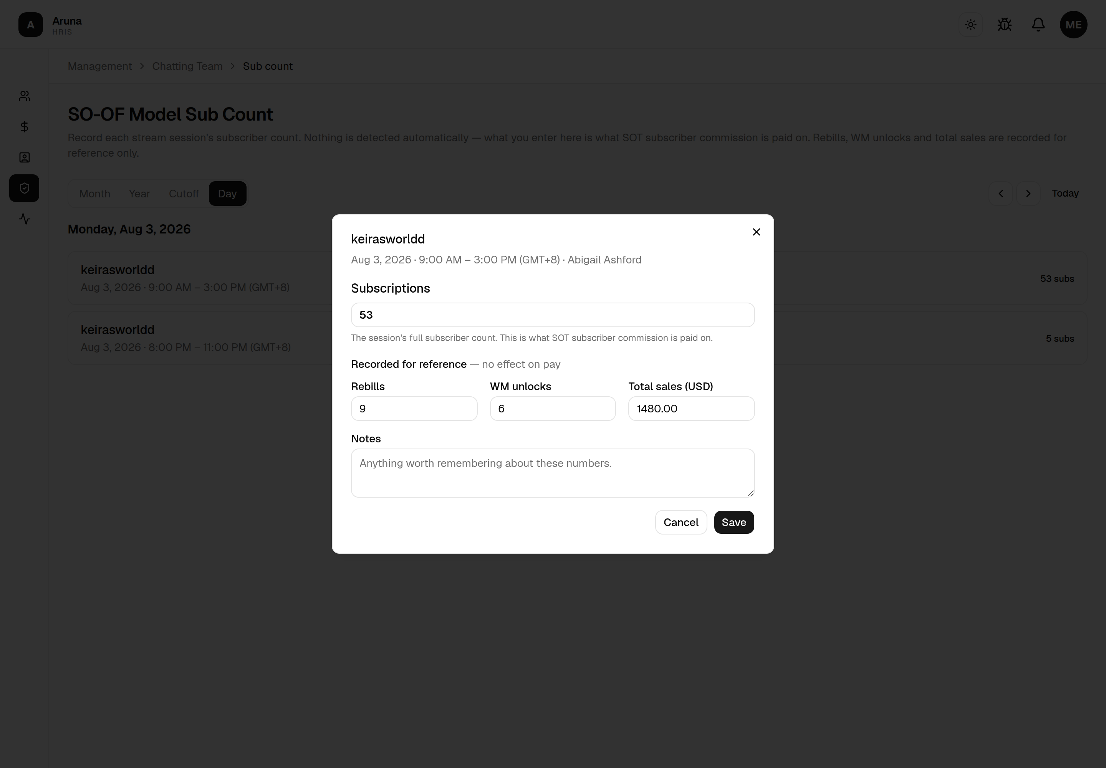Click SO-OF Model Sub Count heading

(171, 114)
